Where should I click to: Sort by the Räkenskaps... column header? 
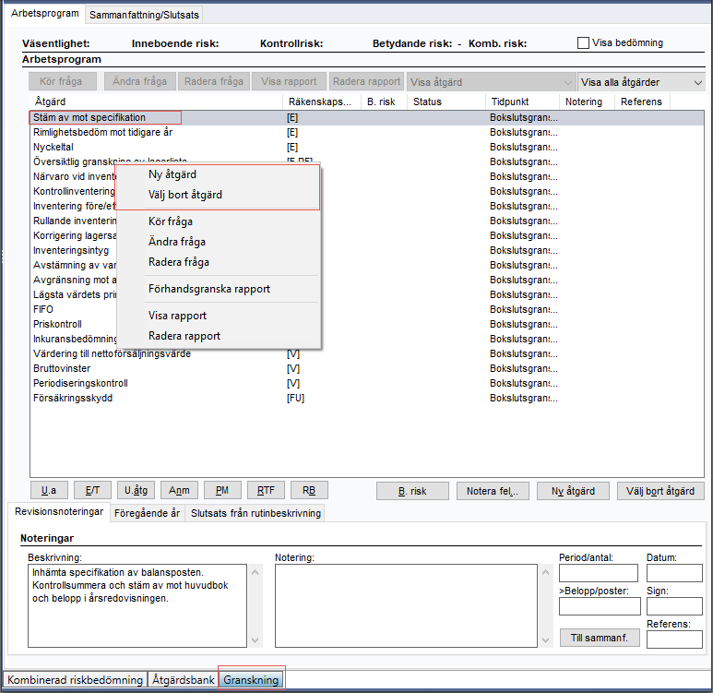click(x=322, y=102)
